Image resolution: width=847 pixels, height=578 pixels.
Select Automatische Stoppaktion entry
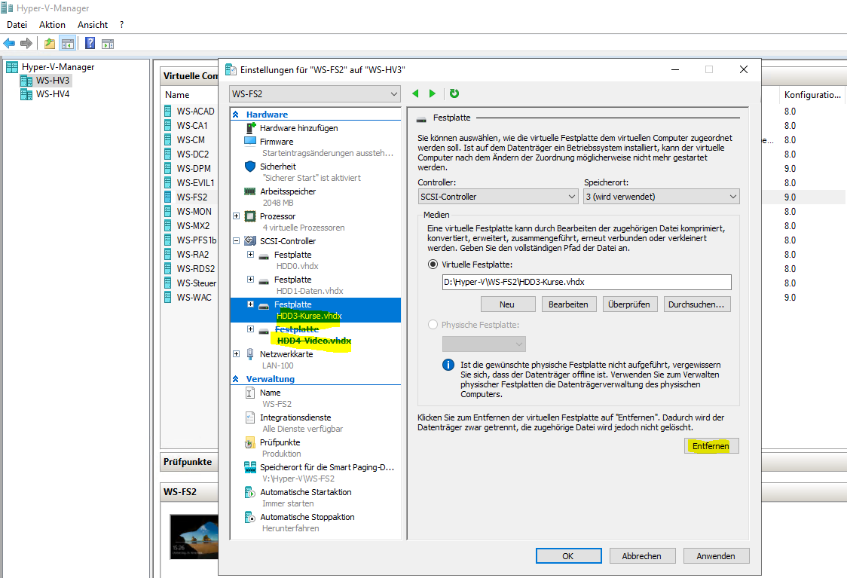(307, 517)
